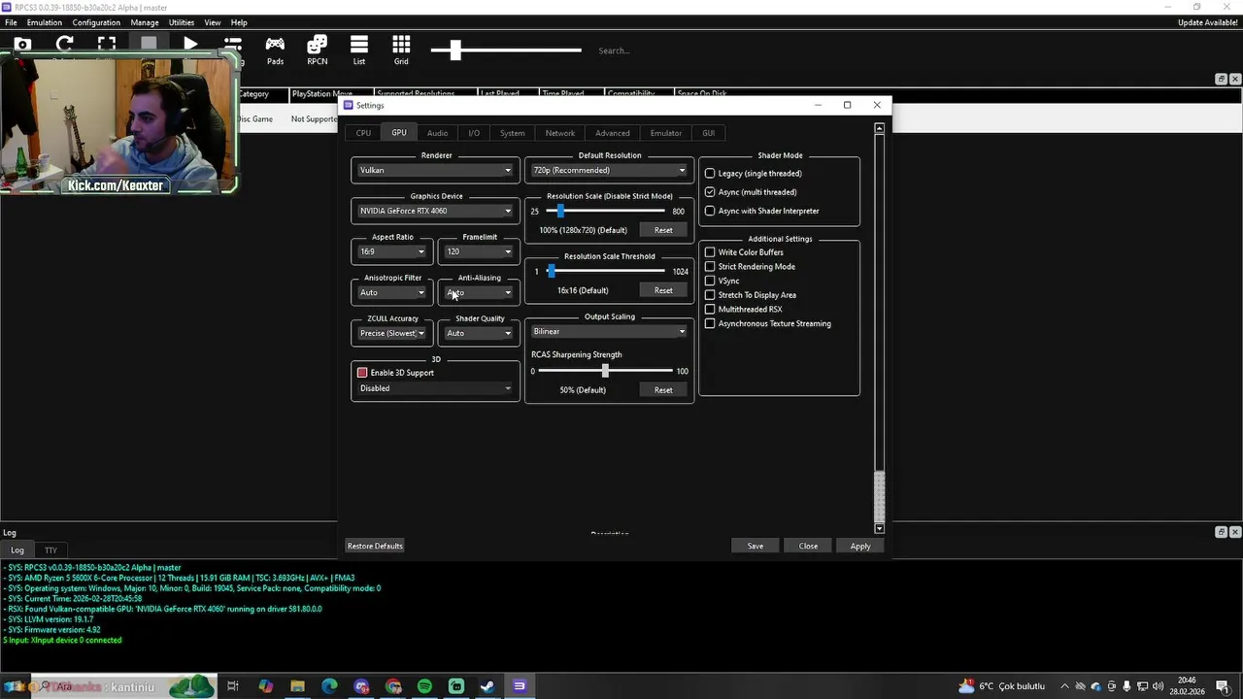
Task: Switch to the Audio settings tab
Action: [438, 133]
